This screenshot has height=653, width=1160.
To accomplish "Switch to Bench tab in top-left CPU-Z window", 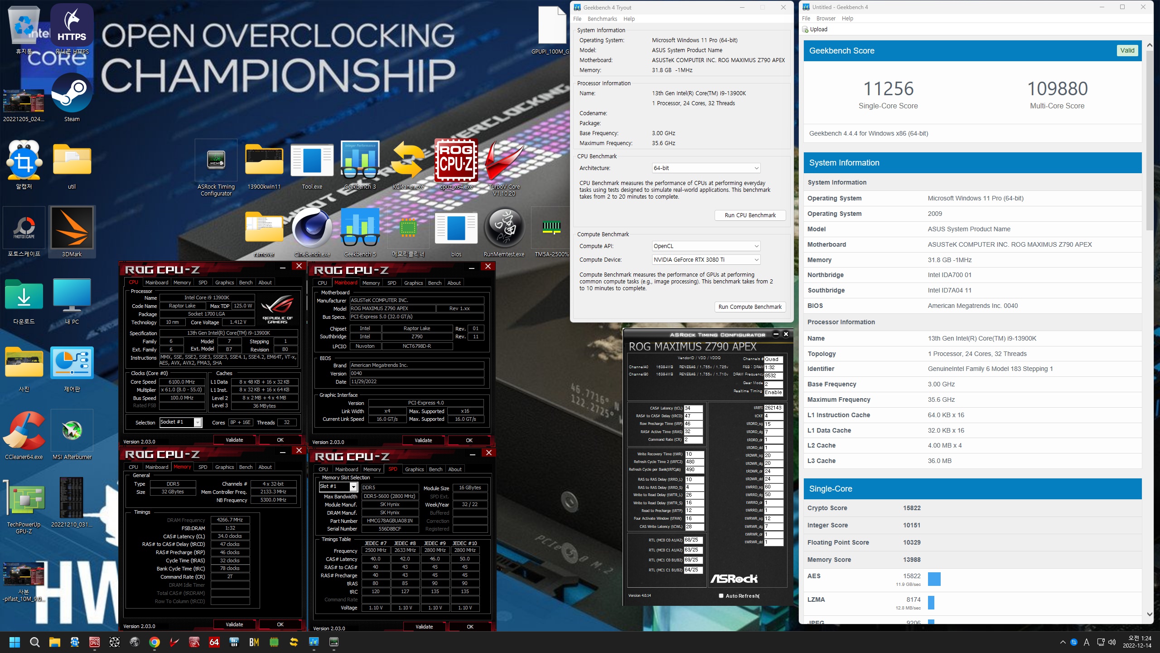I will pos(246,283).
